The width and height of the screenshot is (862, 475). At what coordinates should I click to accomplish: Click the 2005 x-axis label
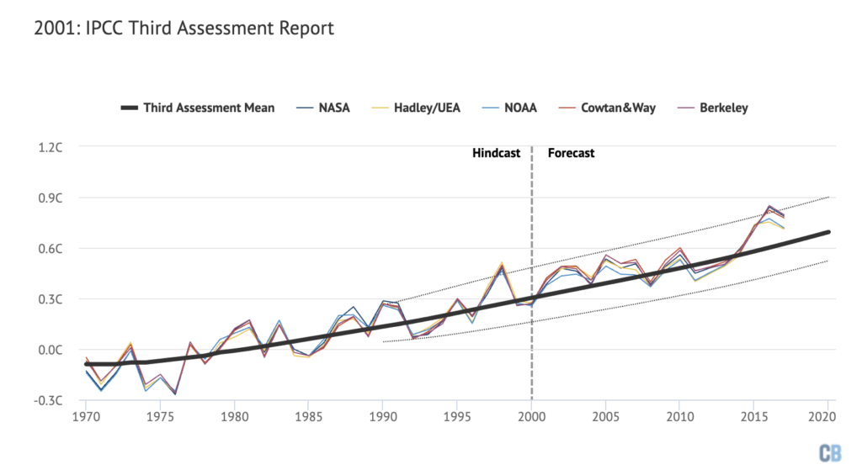[x=606, y=417]
